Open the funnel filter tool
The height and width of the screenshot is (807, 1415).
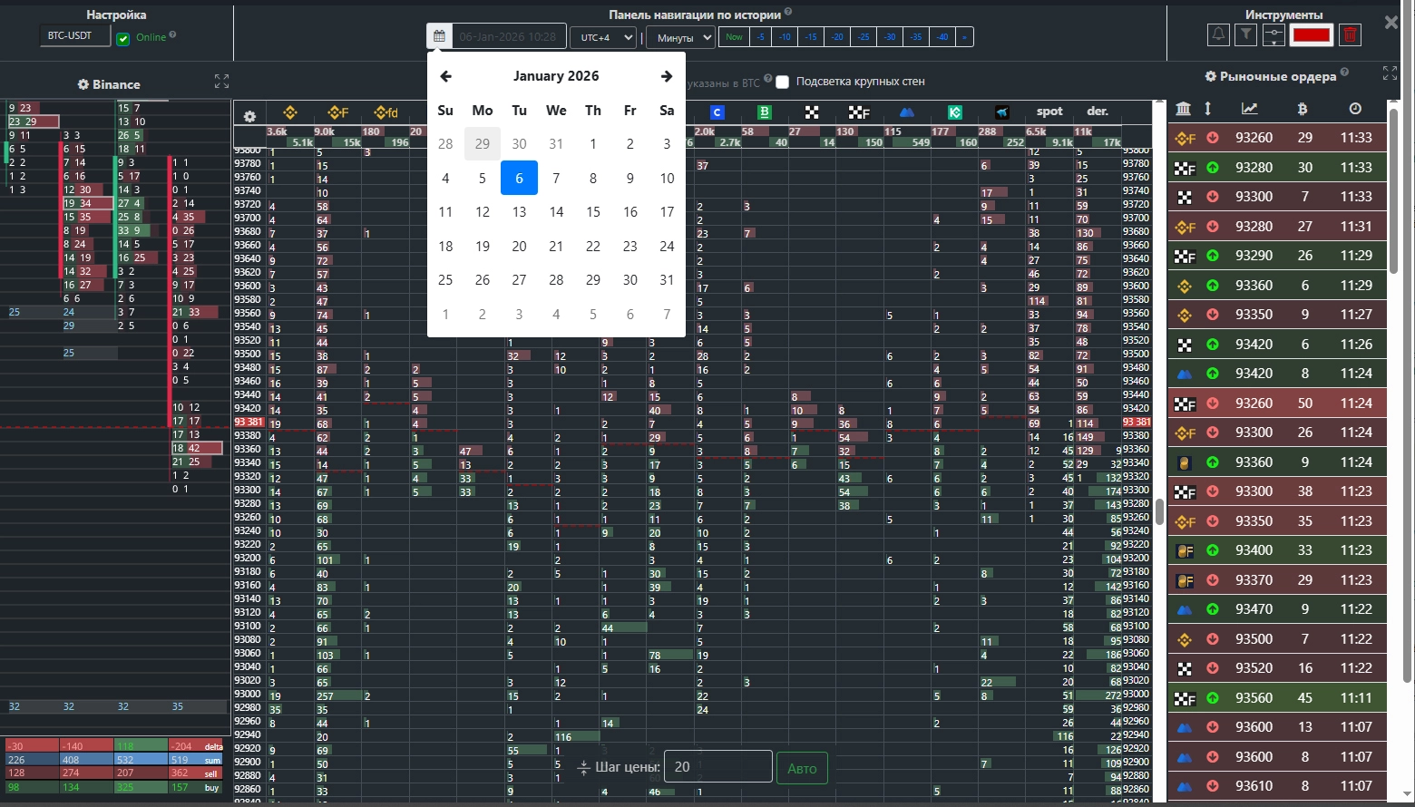tap(1246, 35)
